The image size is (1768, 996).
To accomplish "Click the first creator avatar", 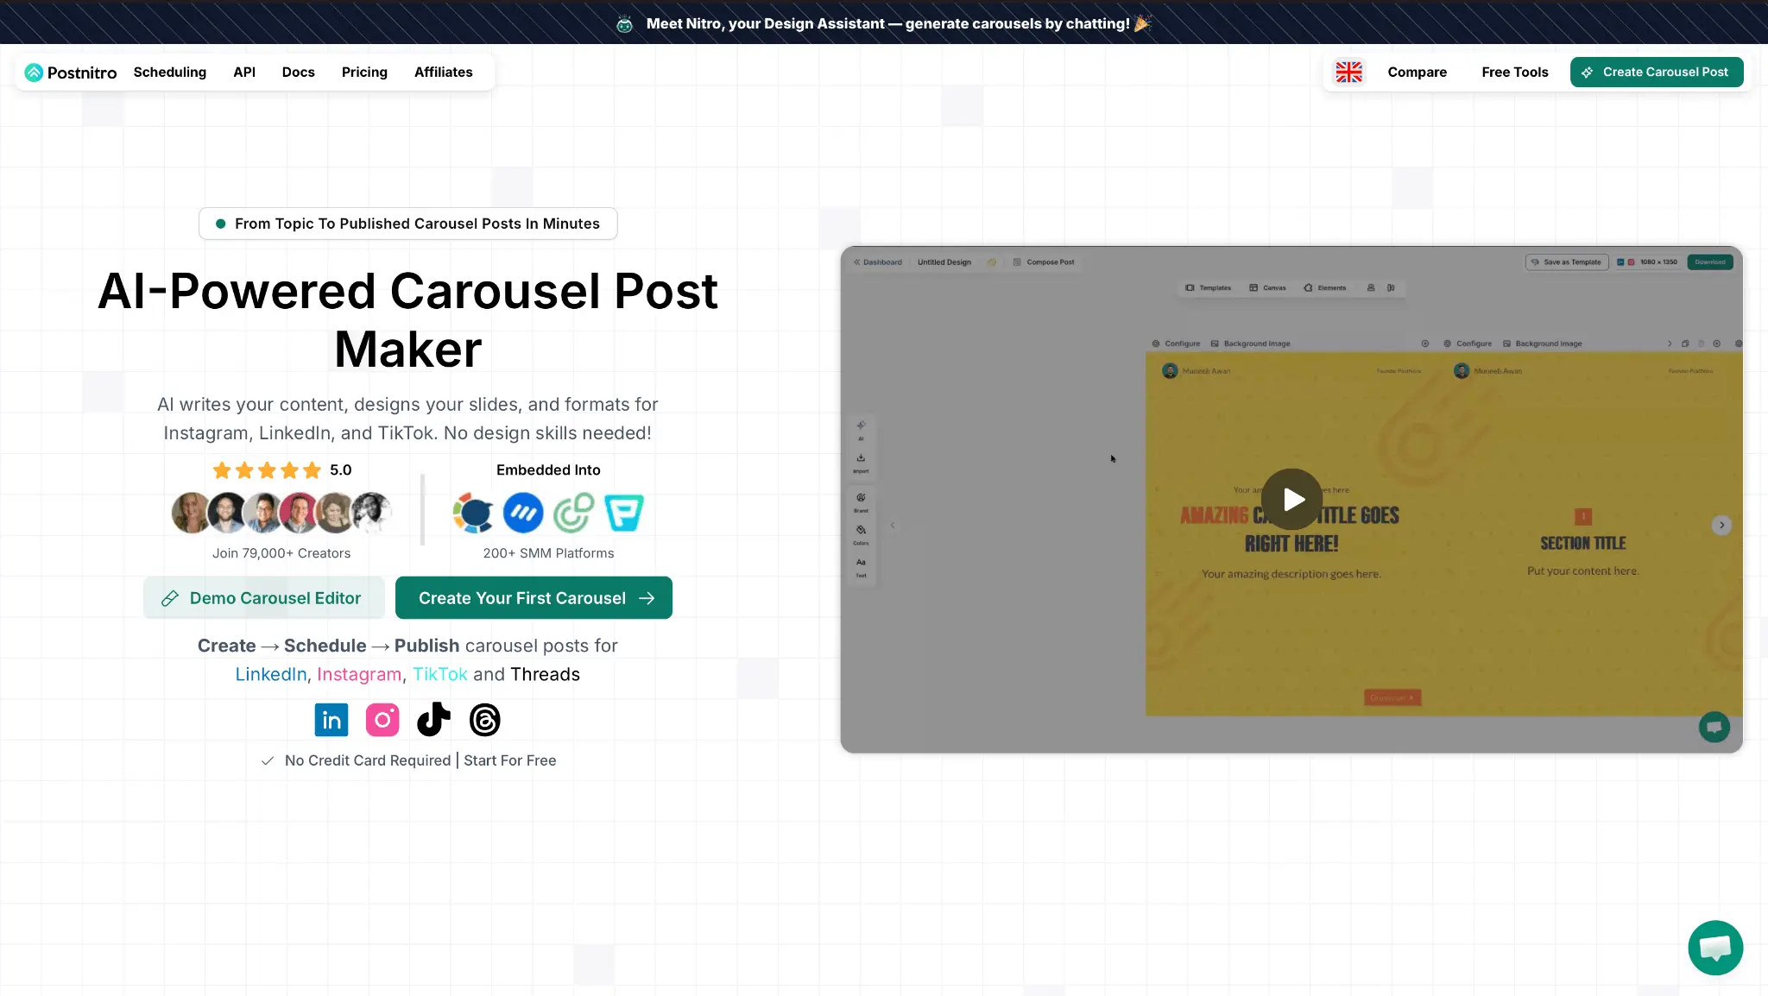I will pyautogui.click(x=191, y=513).
